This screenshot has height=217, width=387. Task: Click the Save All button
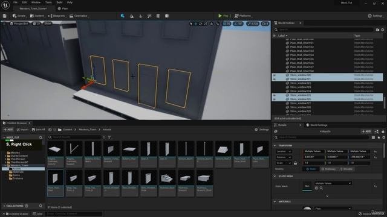38,130
